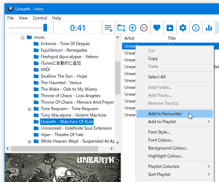Image resolution: width=219 pixels, height=182 pixels.
Task: Choose Sort Playlist in context menu
Action: click(175, 174)
